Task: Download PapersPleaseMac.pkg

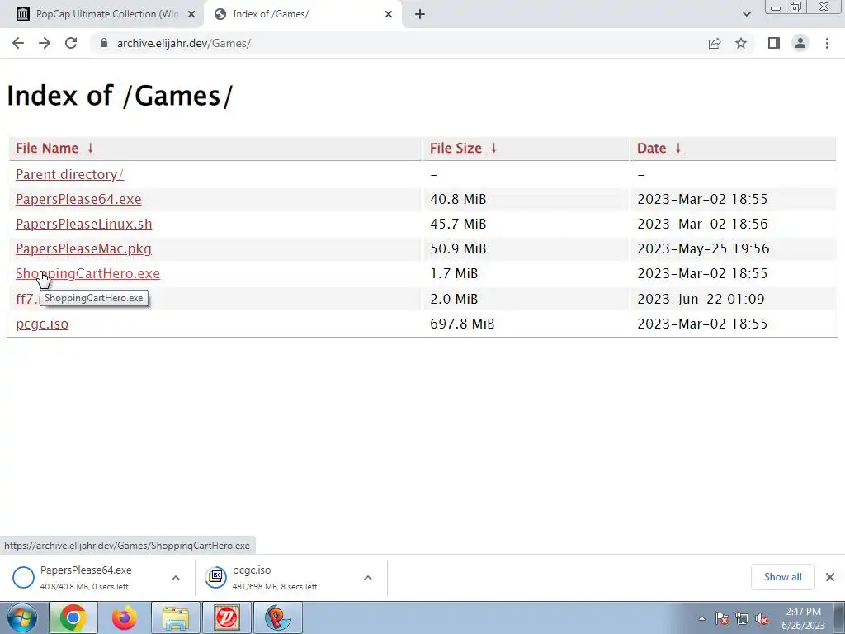Action: (83, 249)
